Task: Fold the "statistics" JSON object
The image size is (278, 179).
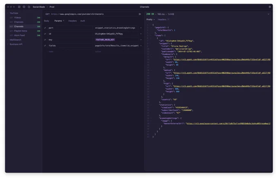Action: point(151,105)
